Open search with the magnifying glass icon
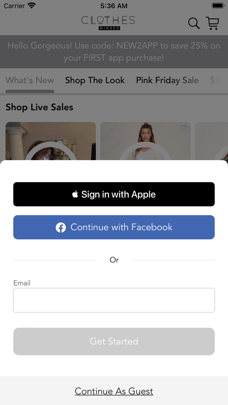Viewport: 228px width, 405px height. (x=194, y=23)
